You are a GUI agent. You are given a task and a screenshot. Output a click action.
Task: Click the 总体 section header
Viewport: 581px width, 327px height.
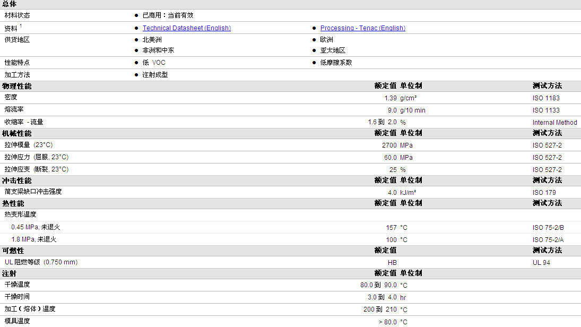[x=9, y=4]
